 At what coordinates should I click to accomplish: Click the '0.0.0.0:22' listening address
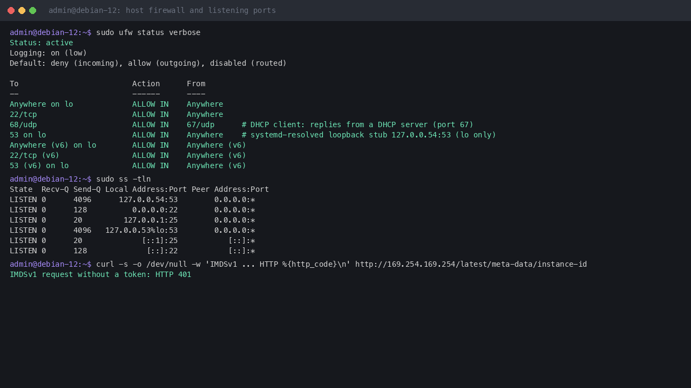click(x=155, y=210)
